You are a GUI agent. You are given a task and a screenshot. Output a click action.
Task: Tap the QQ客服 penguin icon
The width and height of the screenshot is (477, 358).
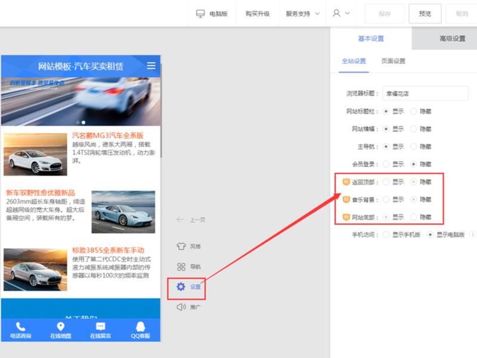(140, 326)
